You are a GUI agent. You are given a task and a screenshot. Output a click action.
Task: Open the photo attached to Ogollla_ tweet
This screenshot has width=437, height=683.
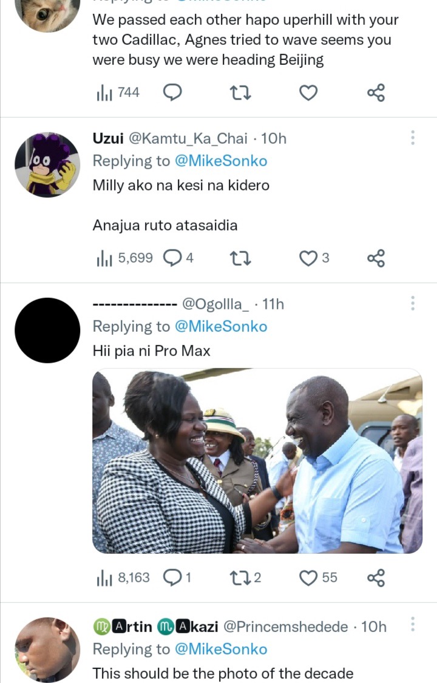click(x=257, y=461)
